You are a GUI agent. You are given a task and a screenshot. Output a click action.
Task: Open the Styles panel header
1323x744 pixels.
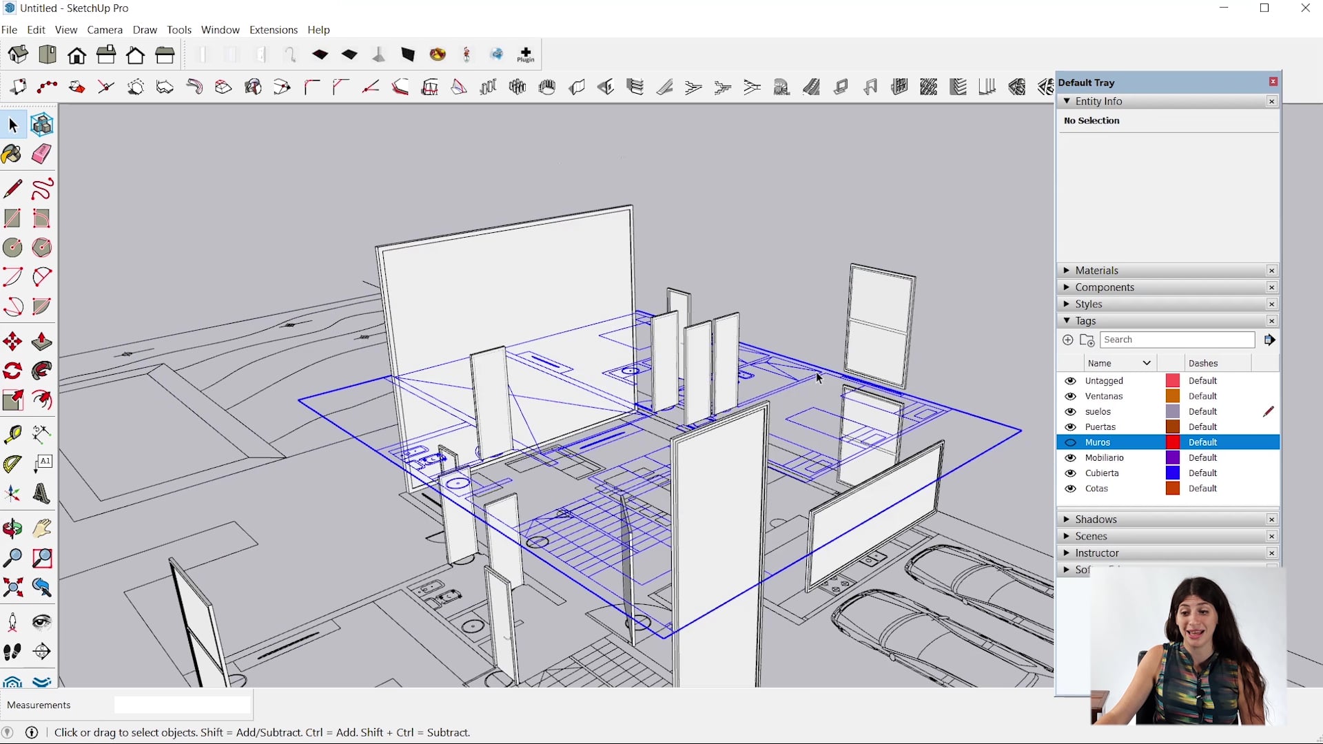tap(1089, 304)
